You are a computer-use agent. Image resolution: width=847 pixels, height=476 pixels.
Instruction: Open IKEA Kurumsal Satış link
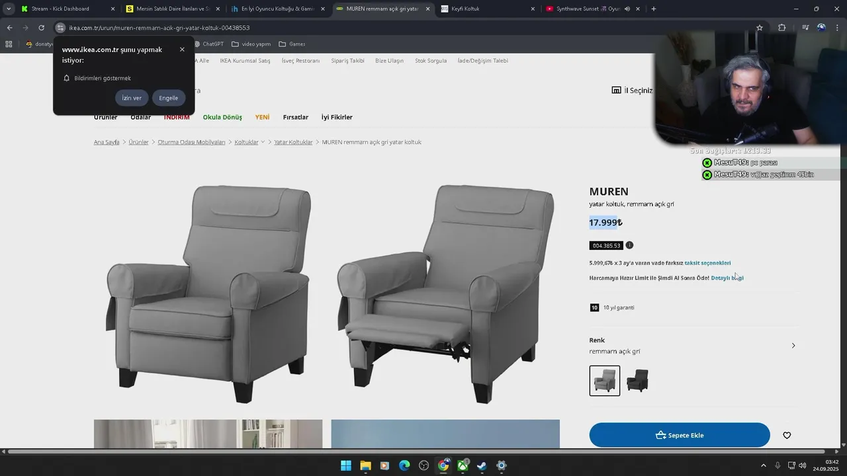(x=245, y=61)
